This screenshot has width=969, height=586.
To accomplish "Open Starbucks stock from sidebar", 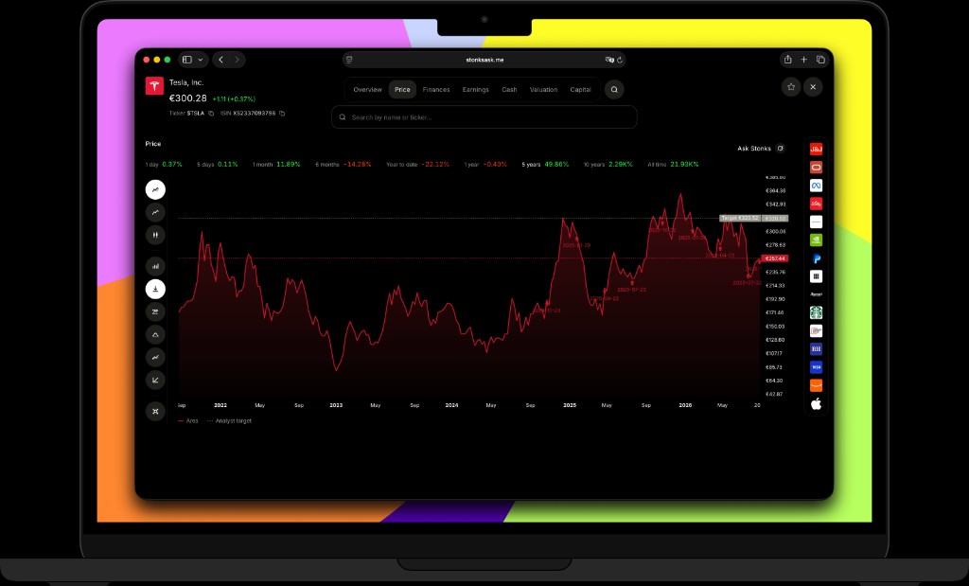I will click(816, 312).
